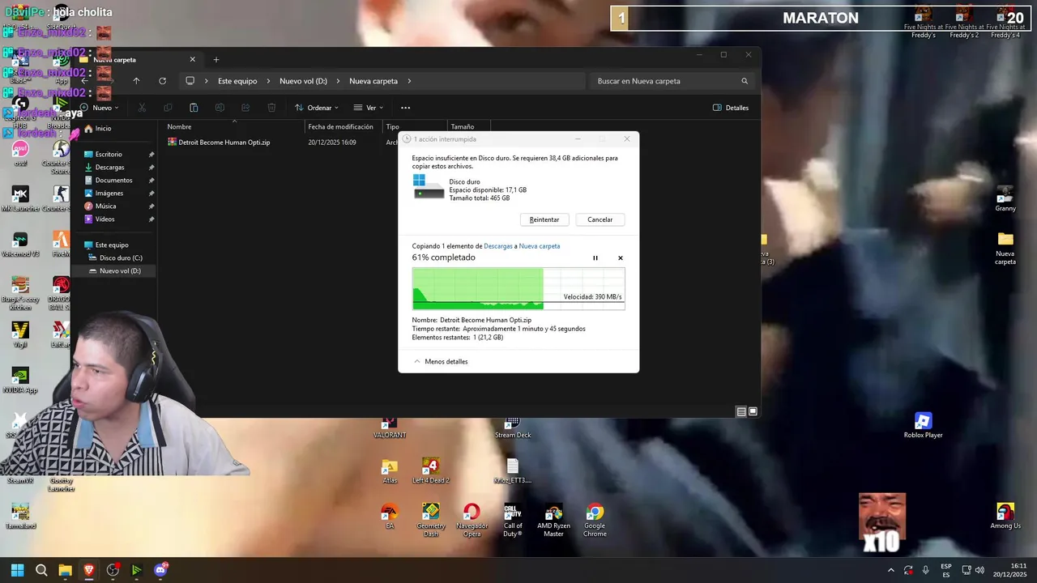Select the VALORANT desktop shortcut
Viewport: 1037px width, 583px height.
pyautogui.click(x=390, y=428)
